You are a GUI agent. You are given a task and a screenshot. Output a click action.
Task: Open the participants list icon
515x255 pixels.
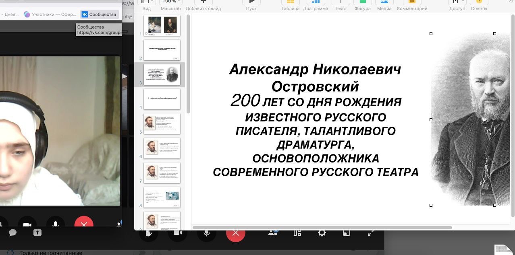pyautogui.click(x=273, y=232)
